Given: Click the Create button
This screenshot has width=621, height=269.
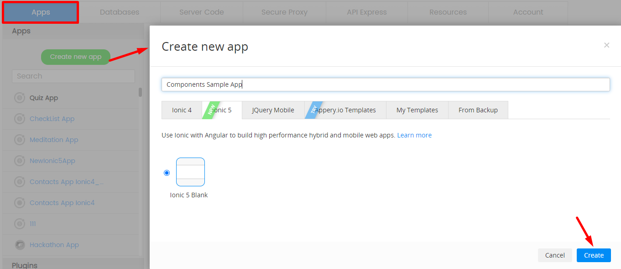Looking at the screenshot, I should tap(594, 255).
